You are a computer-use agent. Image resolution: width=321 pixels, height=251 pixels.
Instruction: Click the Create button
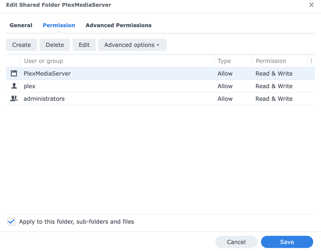coord(22,45)
